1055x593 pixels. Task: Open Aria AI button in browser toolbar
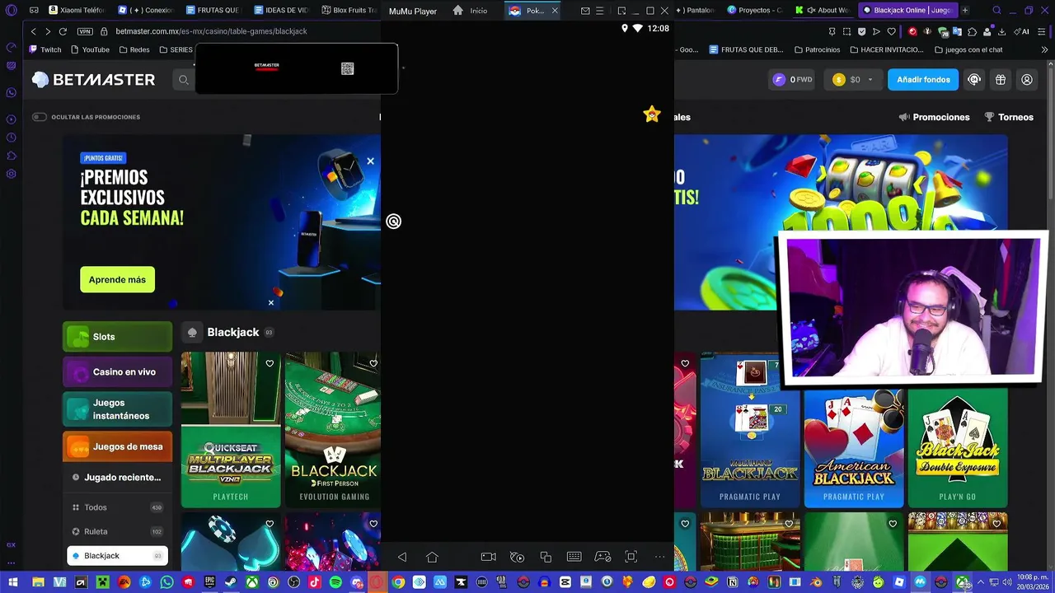coord(1022,31)
